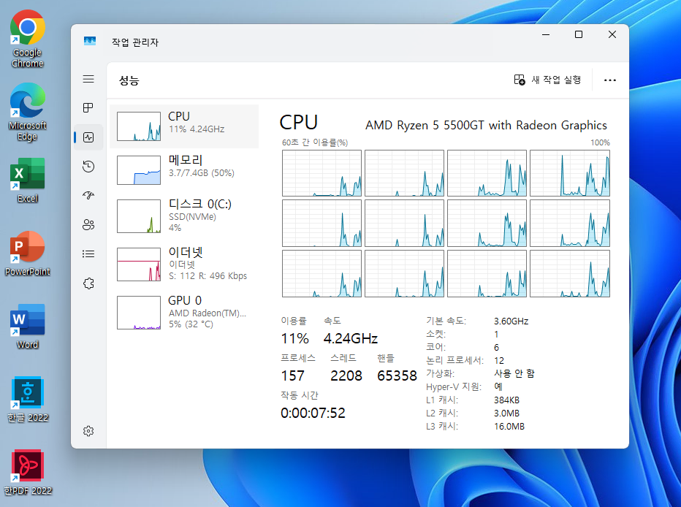Maximize the Task Manager window
This screenshot has height=507, width=681.
click(x=579, y=35)
